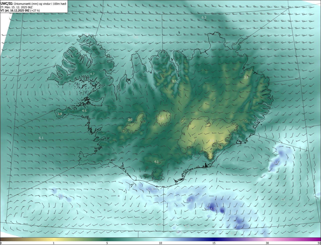
Task: Pick the 14.0 value label in the dark blue patch
Action: [x=212, y=209]
